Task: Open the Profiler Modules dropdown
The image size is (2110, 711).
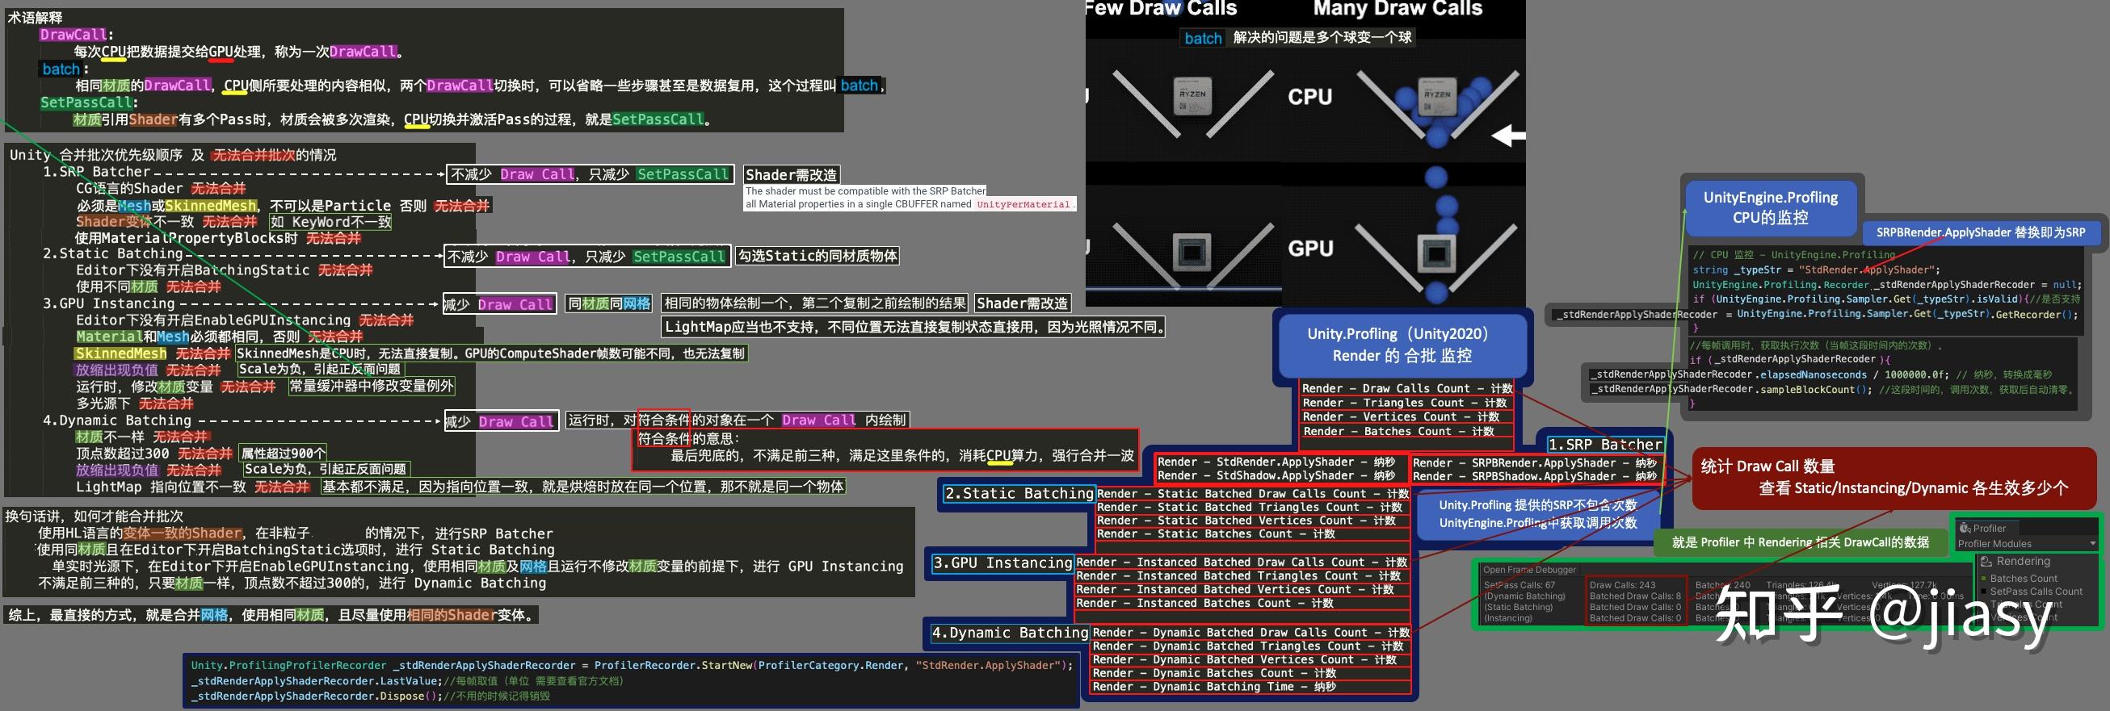Action: (x=2026, y=544)
